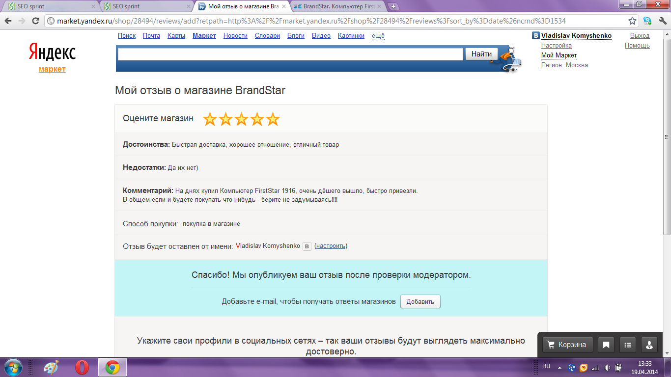671x377 pixels.
Task: Set rating to the fifth star
Action: (273, 119)
